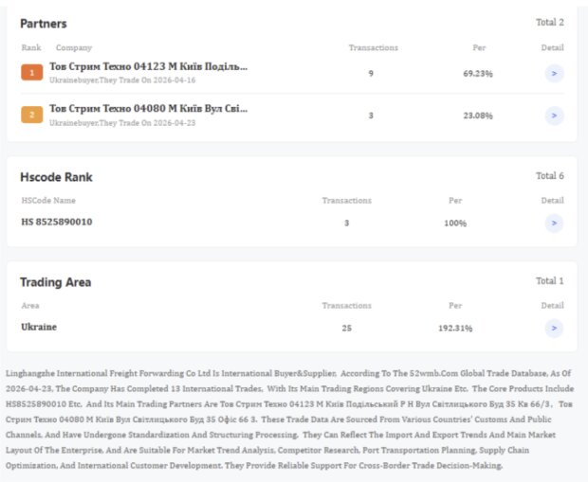This screenshot has height=482, width=588.
Task: Click the orange rank 1 badge
Action: [32, 73]
